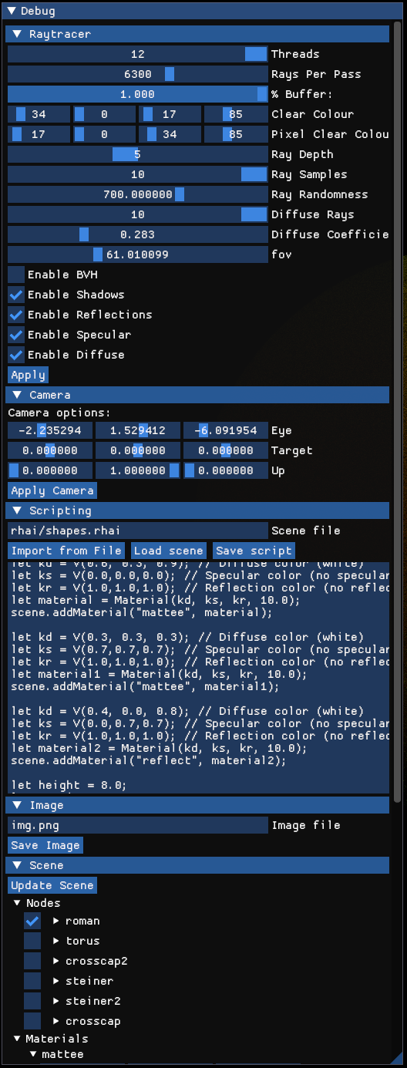Click the Threads slider

coord(137,54)
